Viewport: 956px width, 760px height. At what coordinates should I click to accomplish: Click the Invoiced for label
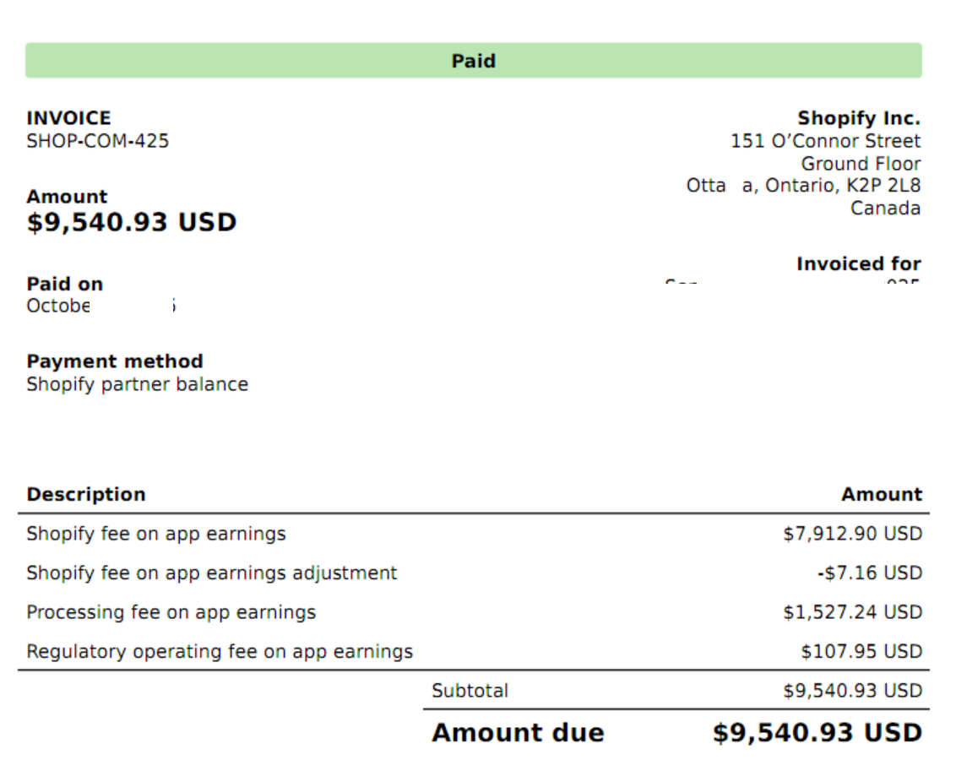[858, 264]
